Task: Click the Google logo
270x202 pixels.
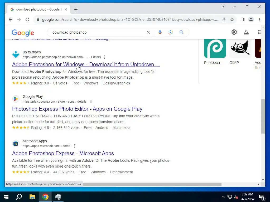Action: (23, 33)
